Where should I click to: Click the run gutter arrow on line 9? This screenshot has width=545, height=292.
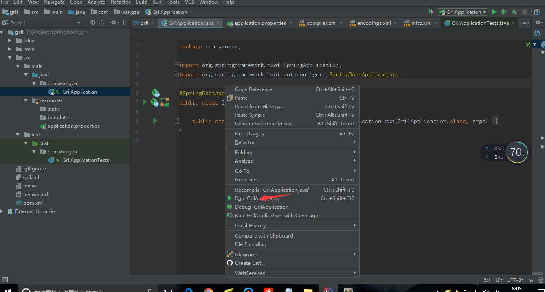pos(155,121)
